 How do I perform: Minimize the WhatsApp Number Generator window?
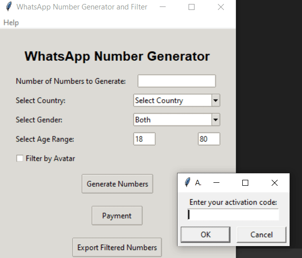click(x=163, y=7)
